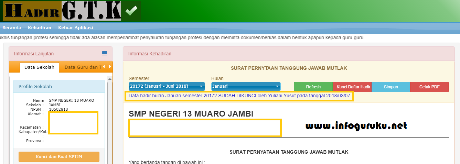Viewport: 460px width, 164px height.
Task: Open the Bulan dropdown showing Januari
Action: 246,86
